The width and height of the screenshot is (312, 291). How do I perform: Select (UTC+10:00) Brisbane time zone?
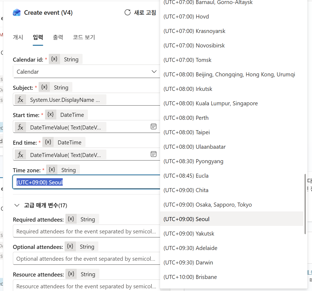pyautogui.click(x=232, y=277)
